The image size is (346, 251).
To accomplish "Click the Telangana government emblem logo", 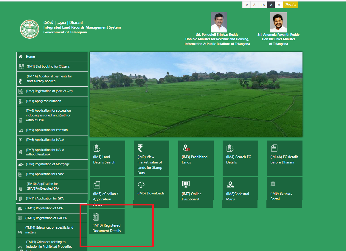I will point(30,29).
